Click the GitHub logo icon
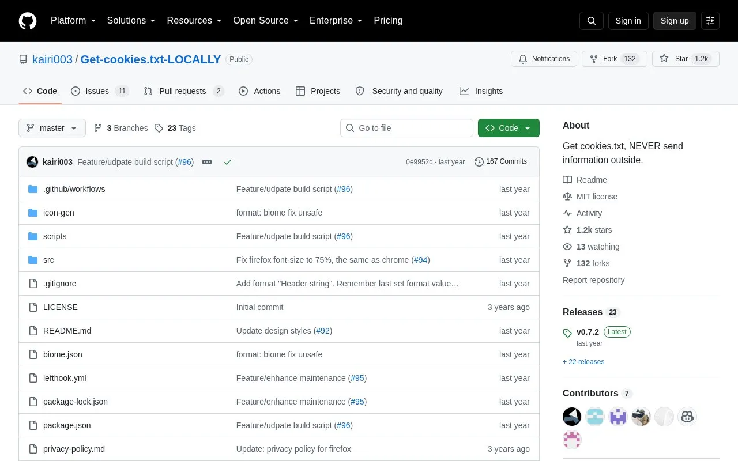 28,21
